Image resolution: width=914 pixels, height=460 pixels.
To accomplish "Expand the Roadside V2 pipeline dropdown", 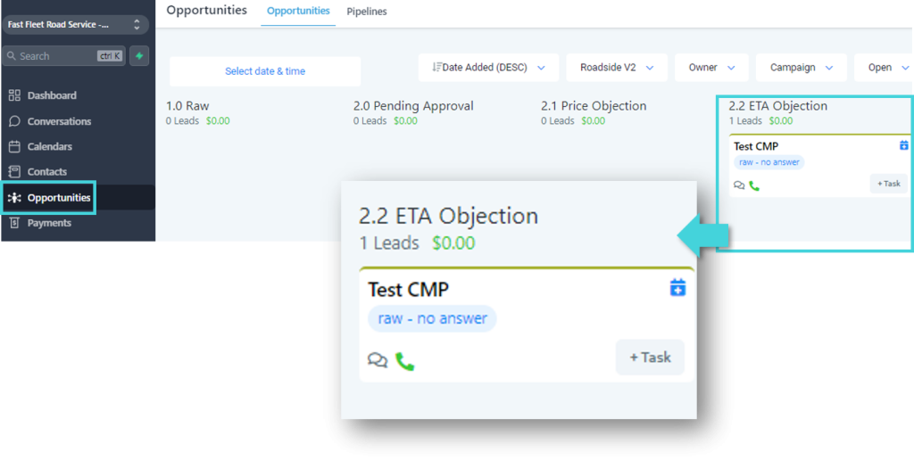I will (617, 68).
